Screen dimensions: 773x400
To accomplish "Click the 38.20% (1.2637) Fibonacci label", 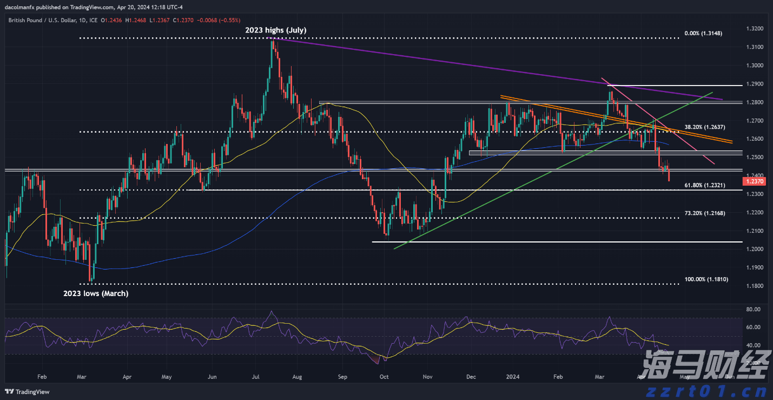I will tap(704, 127).
